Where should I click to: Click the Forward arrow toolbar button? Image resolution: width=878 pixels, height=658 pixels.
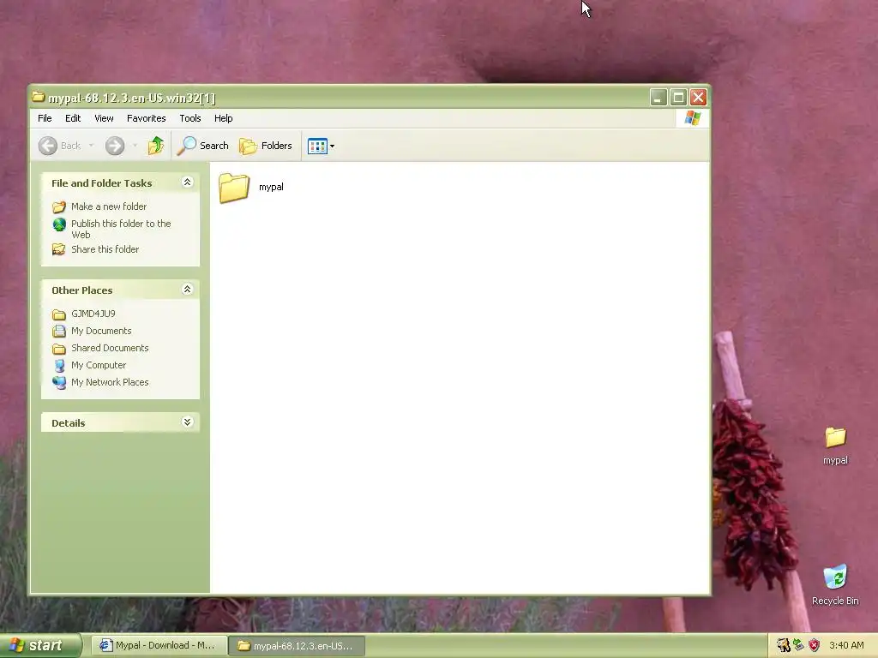click(x=115, y=146)
